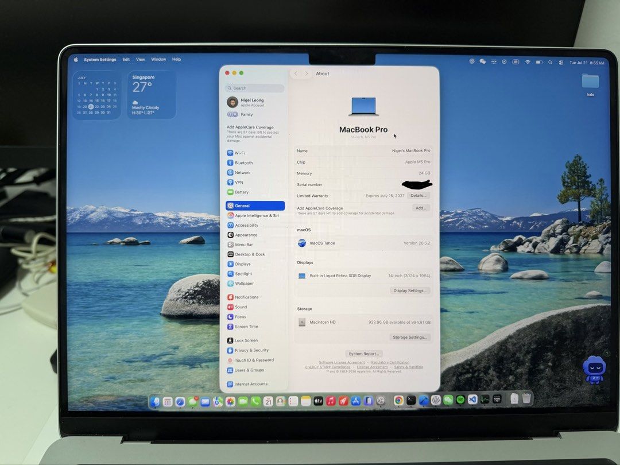Open the Regulatory Certification link
620x465 pixels.
click(x=390, y=363)
